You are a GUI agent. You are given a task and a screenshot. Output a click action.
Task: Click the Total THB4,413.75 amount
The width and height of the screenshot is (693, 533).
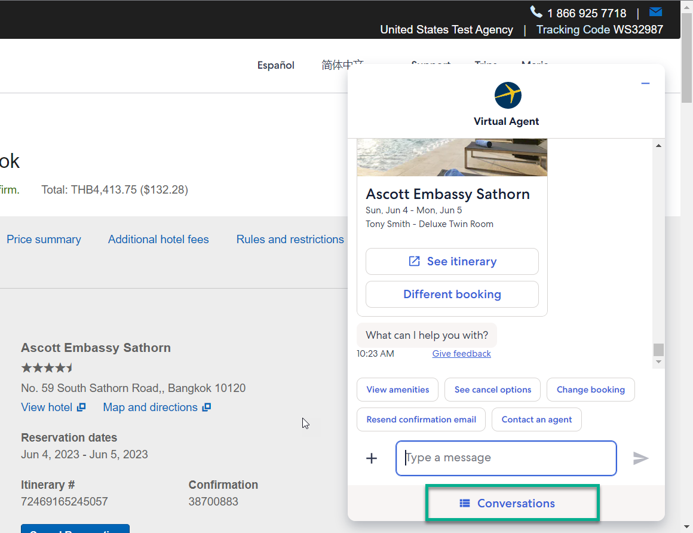coord(115,190)
